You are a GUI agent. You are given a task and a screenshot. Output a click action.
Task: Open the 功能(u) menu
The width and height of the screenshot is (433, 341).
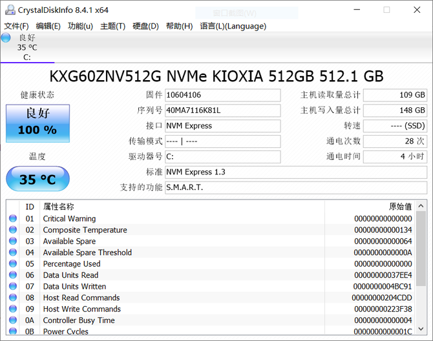click(x=80, y=26)
